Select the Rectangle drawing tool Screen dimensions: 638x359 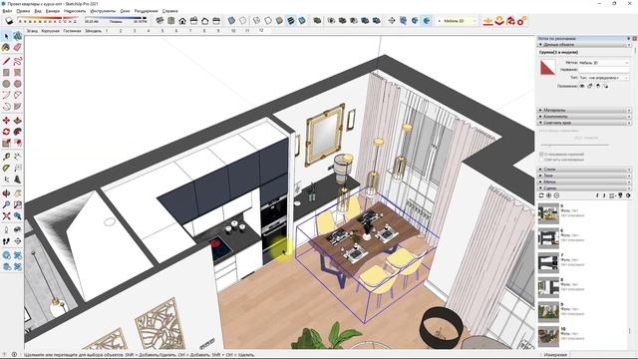click(x=6, y=73)
